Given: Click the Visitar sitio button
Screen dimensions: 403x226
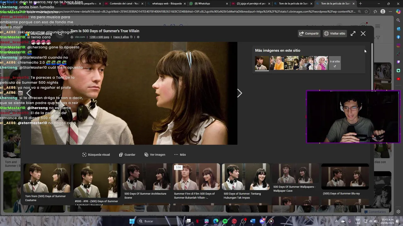Looking at the screenshot, I should pyautogui.click(x=335, y=34).
